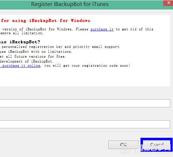Click the bold 'use iBackupBot?' heading
The image size is (173, 157).
coord(20,42)
